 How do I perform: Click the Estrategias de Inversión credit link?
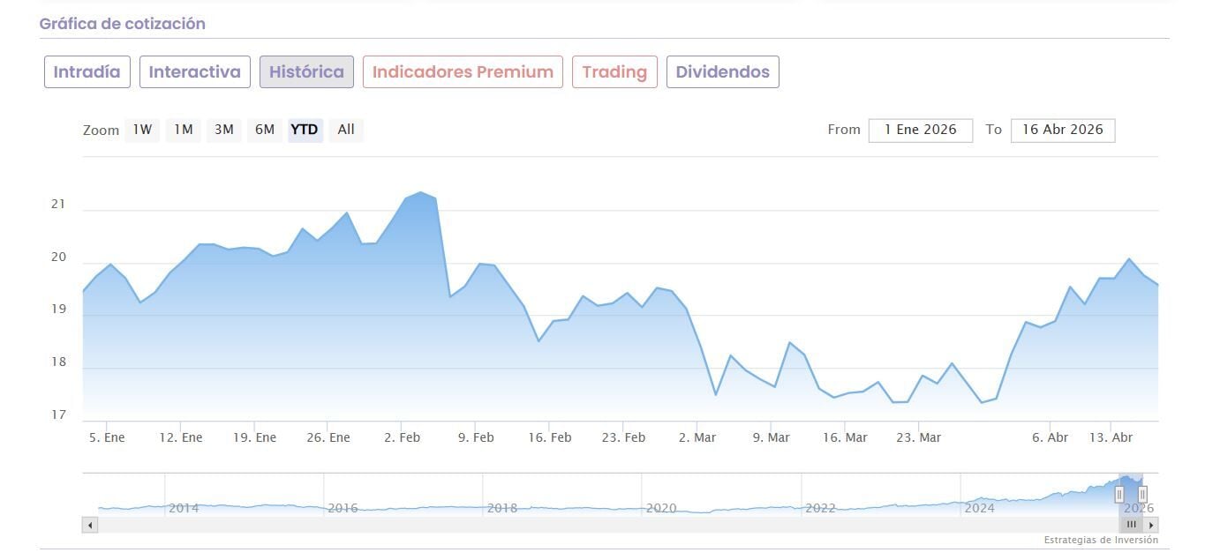click(1101, 540)
